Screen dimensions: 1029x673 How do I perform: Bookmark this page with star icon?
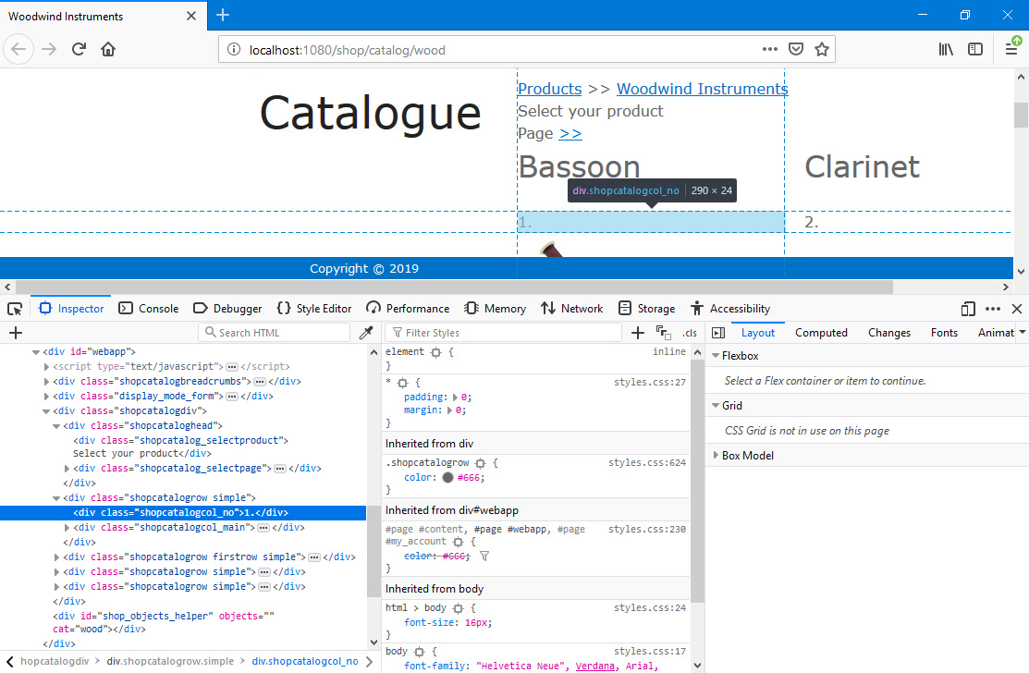point(822,49)
